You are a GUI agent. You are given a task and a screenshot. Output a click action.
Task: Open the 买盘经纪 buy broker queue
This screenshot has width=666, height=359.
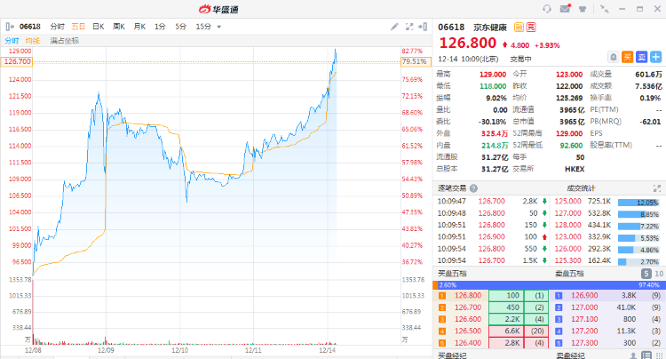(452, 355)
